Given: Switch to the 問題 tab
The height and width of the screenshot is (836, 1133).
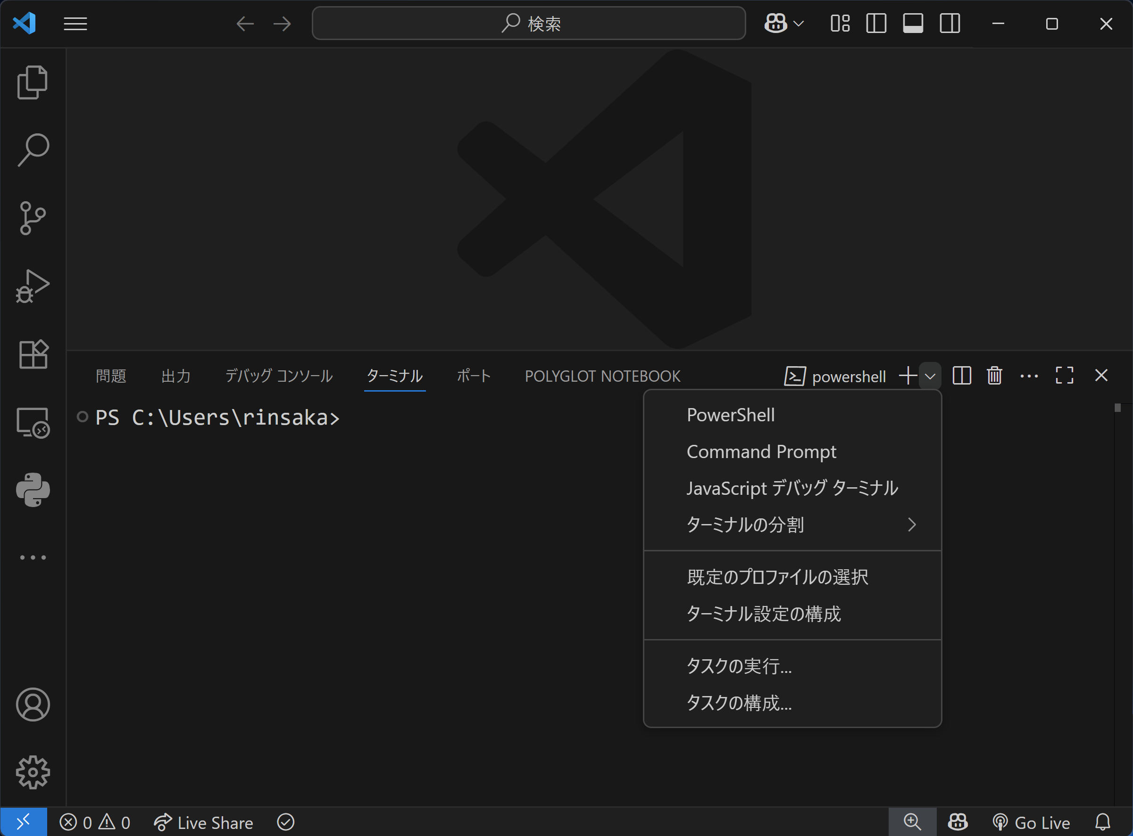Looking at the screenshot, I should coord(111,376).
